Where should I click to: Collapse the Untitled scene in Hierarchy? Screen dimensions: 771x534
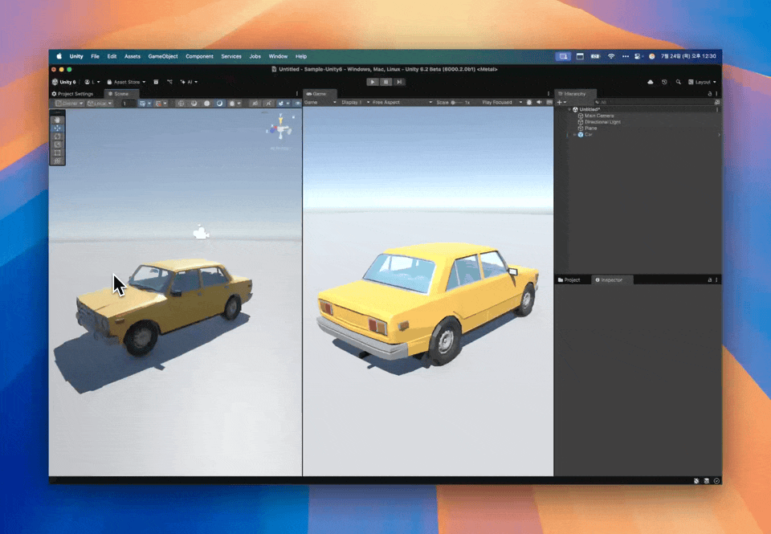click(x=569, y=110)
